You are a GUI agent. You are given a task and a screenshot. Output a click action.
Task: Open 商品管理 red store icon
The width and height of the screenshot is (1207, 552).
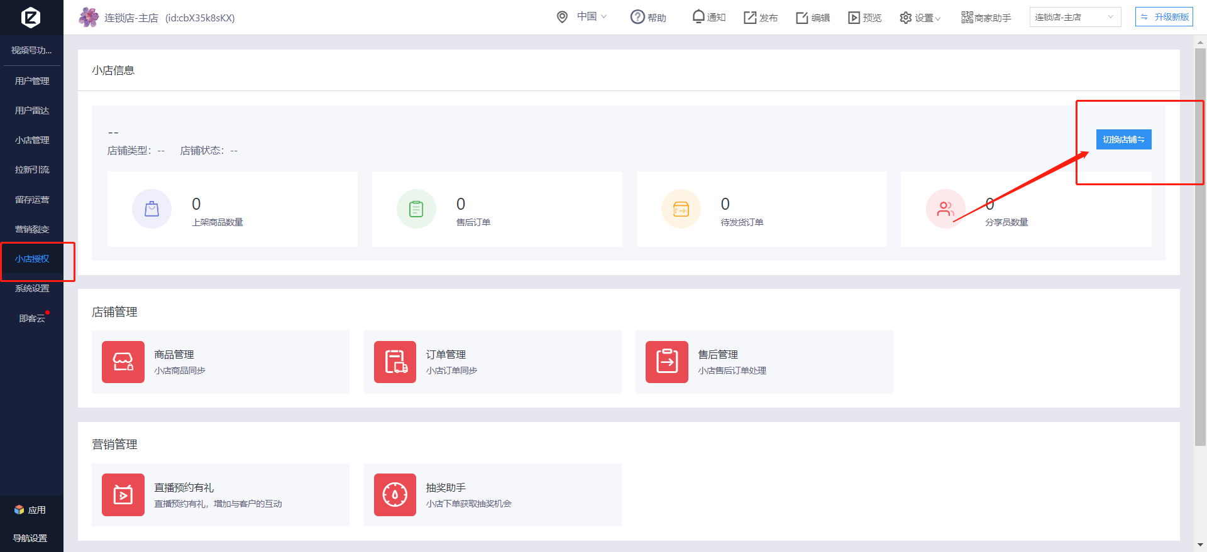[123, 362]
